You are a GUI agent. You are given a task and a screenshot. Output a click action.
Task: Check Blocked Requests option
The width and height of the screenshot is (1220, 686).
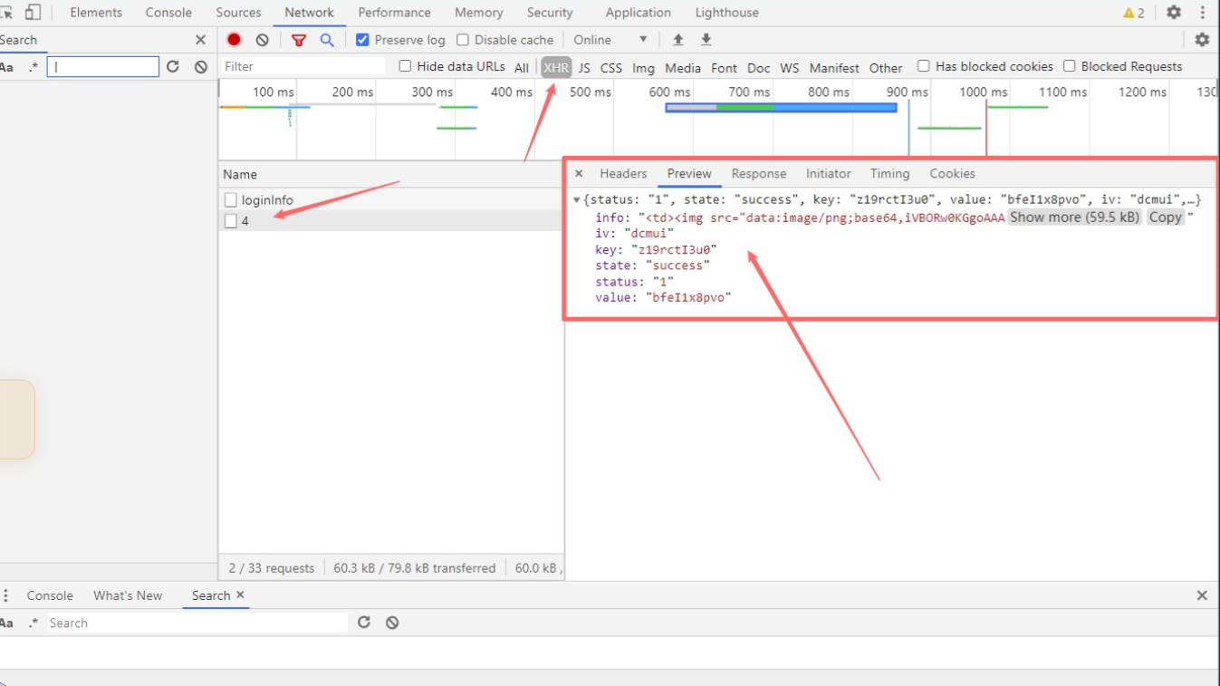coord(1069,66)
